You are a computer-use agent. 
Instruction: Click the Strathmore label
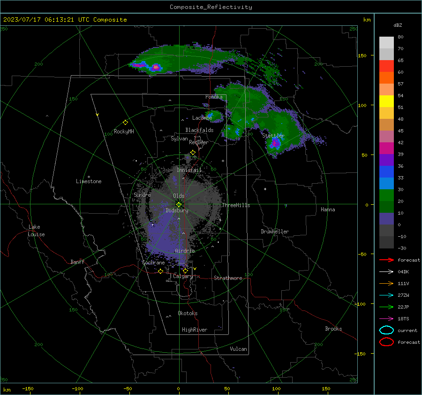point(228,278)
